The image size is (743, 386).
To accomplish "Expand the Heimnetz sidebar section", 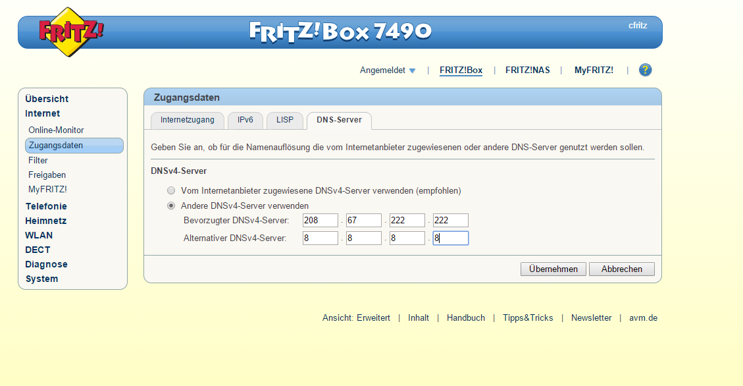I will [46, 221].
